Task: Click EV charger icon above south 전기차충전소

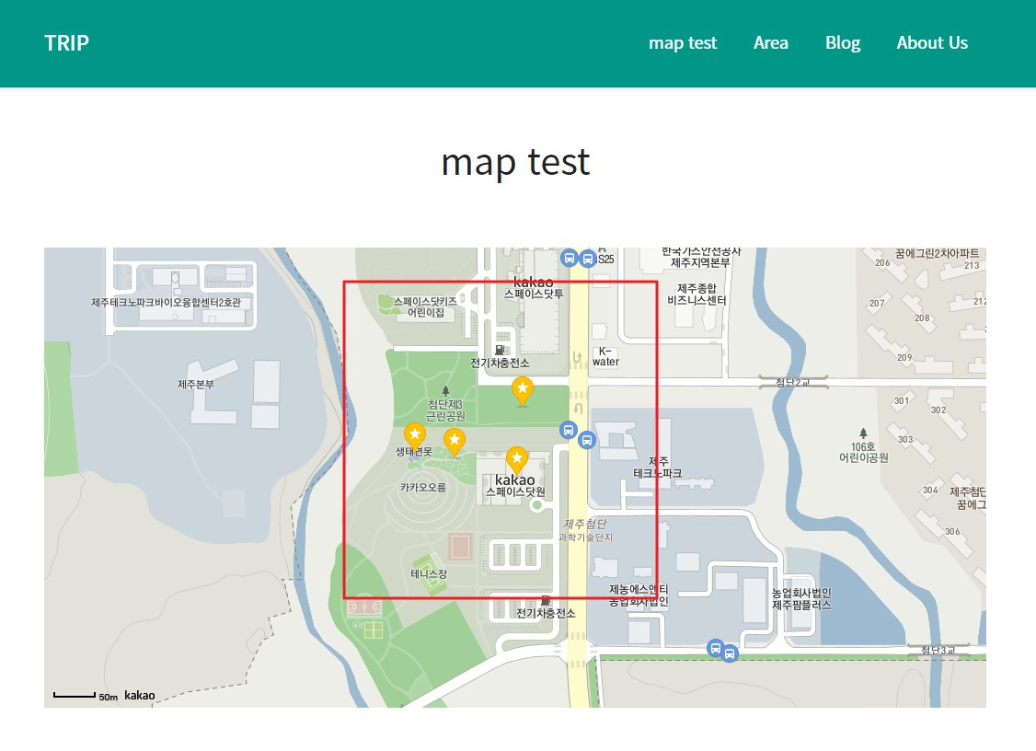Action: click(545, 600)
